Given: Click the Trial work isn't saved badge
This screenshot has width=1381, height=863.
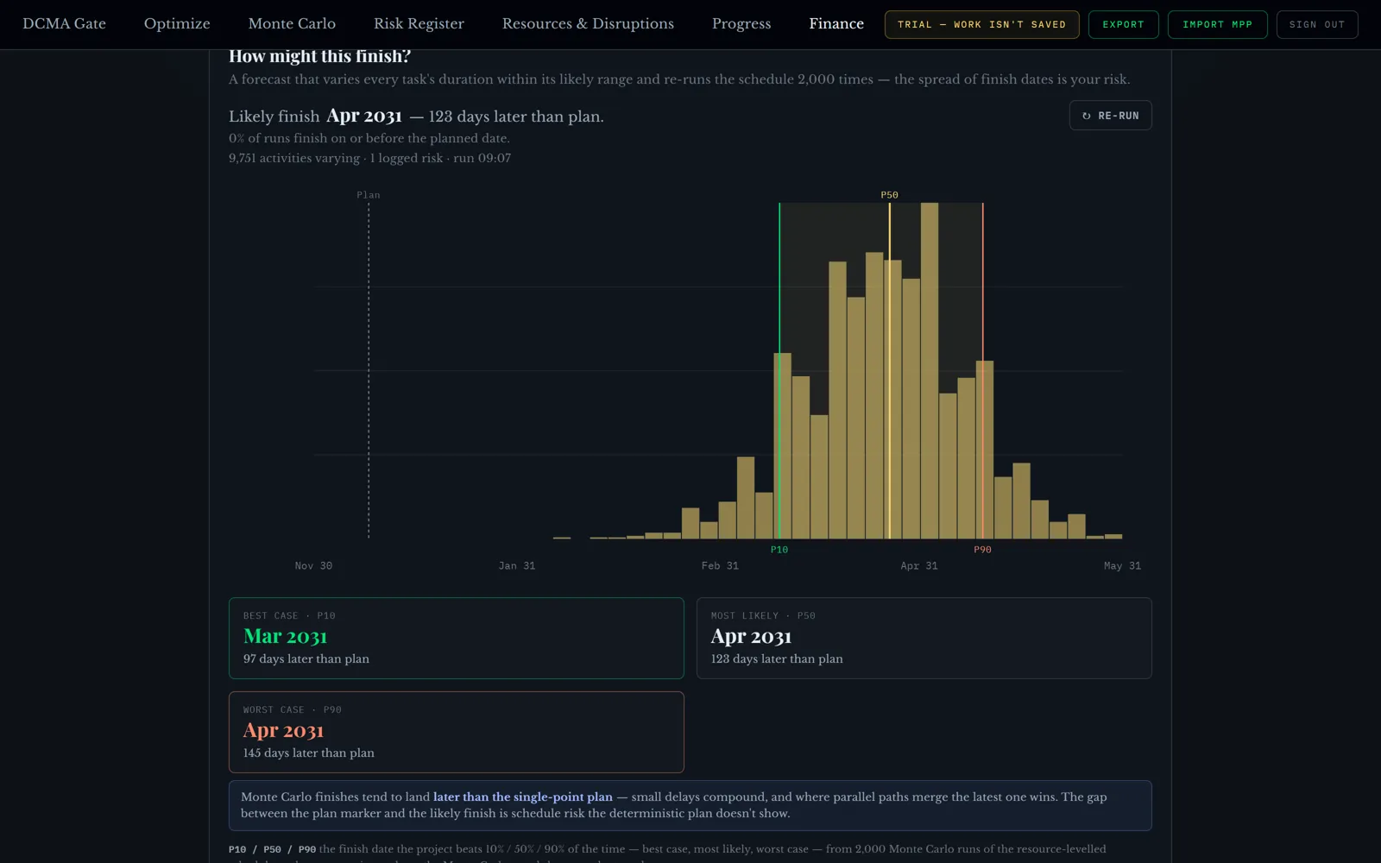Looking at the screenshot, I should click(x=981, y=24).
